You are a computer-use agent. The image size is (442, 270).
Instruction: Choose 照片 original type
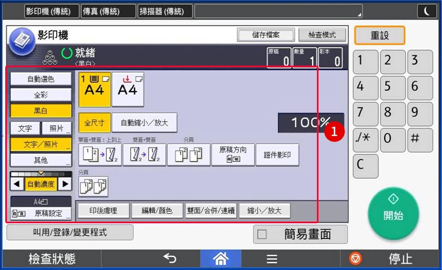(x=57, y=128)
